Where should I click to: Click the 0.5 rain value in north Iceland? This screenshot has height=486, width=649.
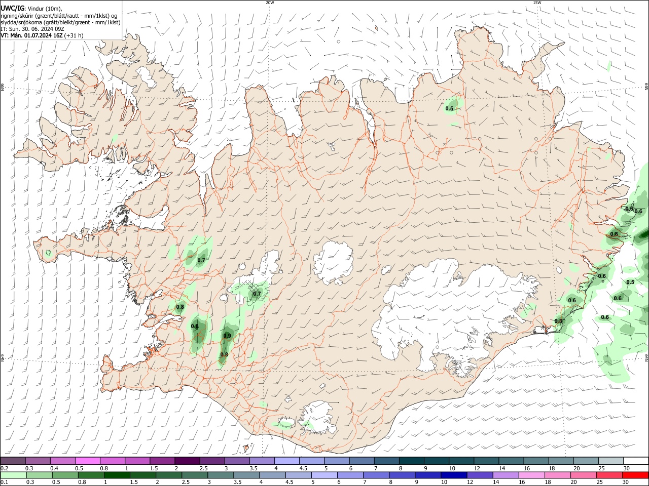449,108
